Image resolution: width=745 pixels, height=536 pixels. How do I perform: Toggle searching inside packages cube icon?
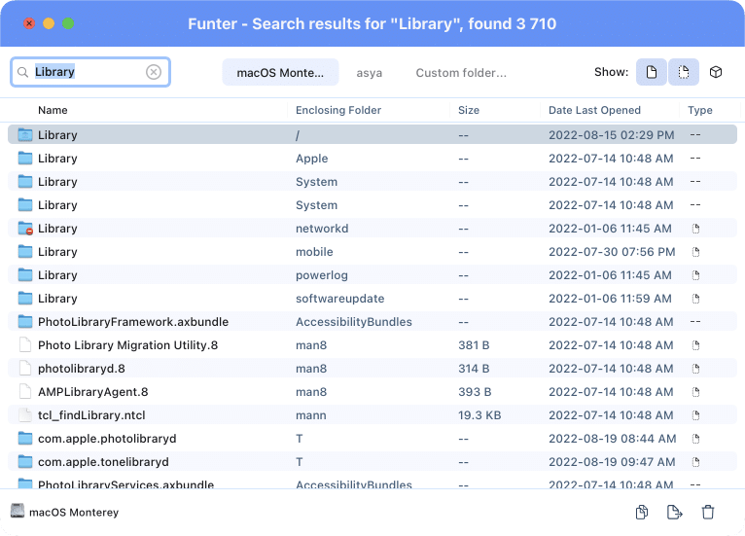pyautogui.click(x=716, y=72)
